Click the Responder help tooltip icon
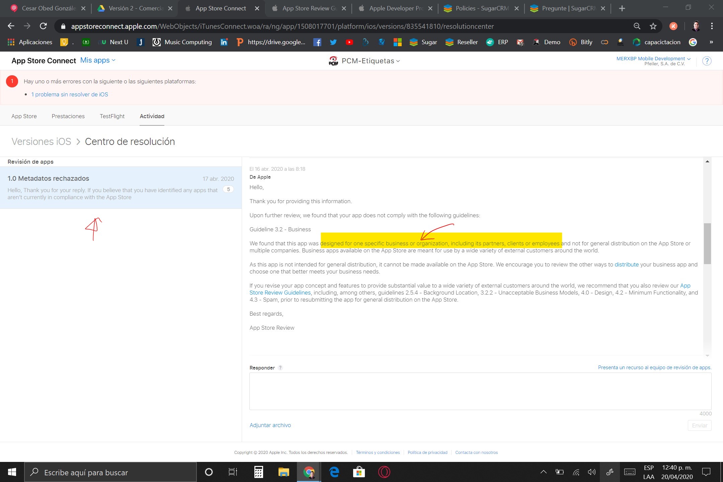 280,368
